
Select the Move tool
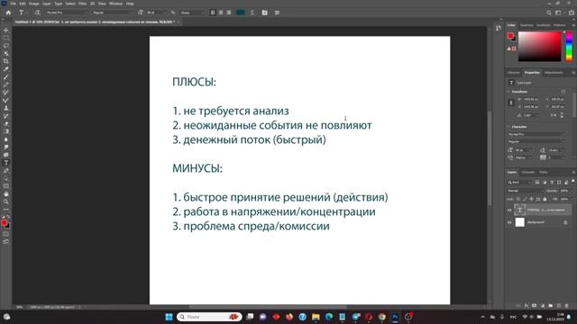point(6,30)
